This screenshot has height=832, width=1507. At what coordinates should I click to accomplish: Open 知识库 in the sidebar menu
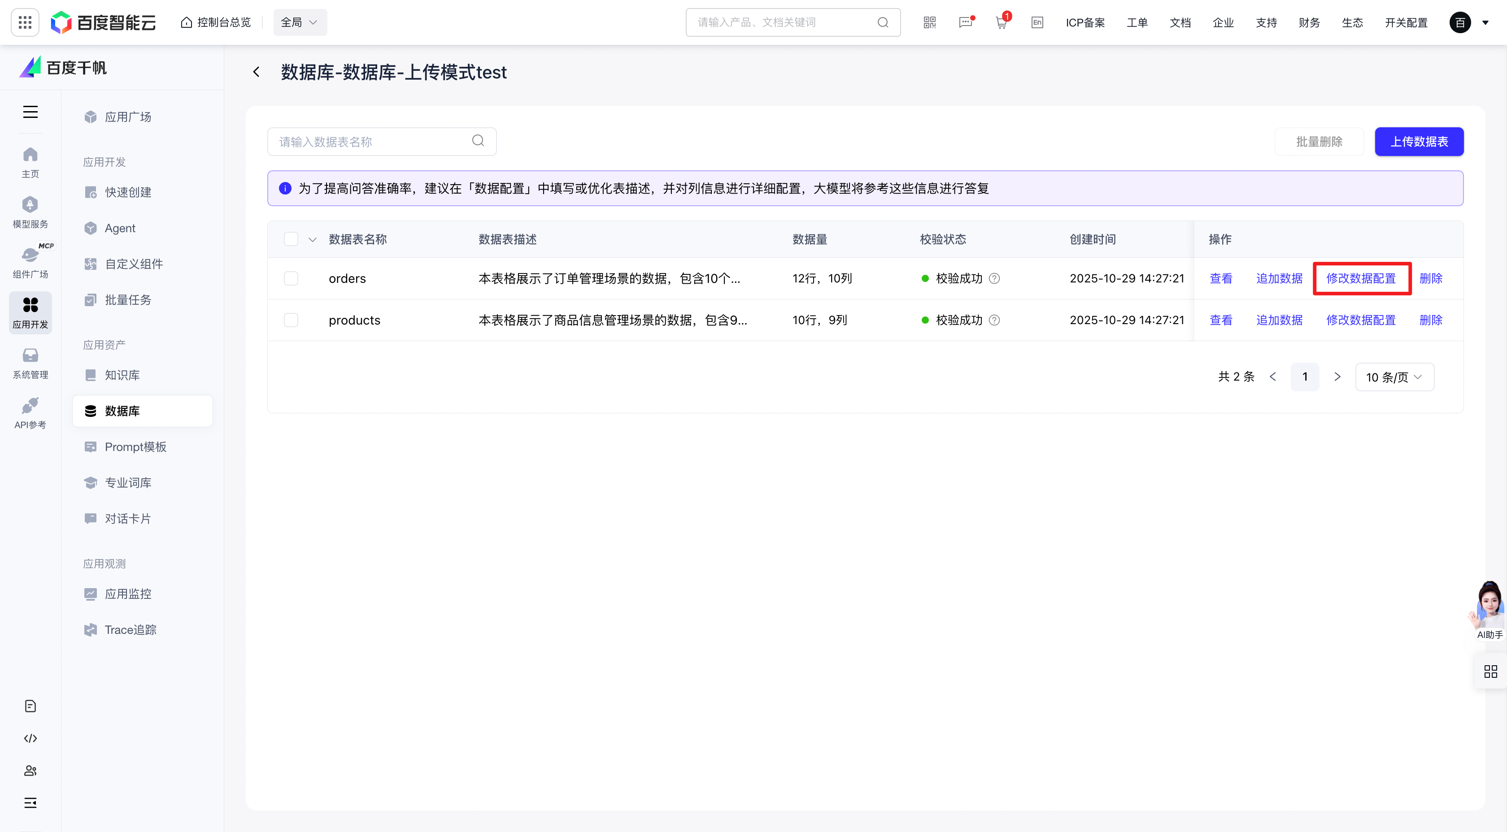click(122, 375)
